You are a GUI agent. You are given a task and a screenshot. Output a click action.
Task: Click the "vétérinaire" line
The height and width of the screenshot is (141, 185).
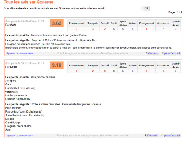coord(12,92)
